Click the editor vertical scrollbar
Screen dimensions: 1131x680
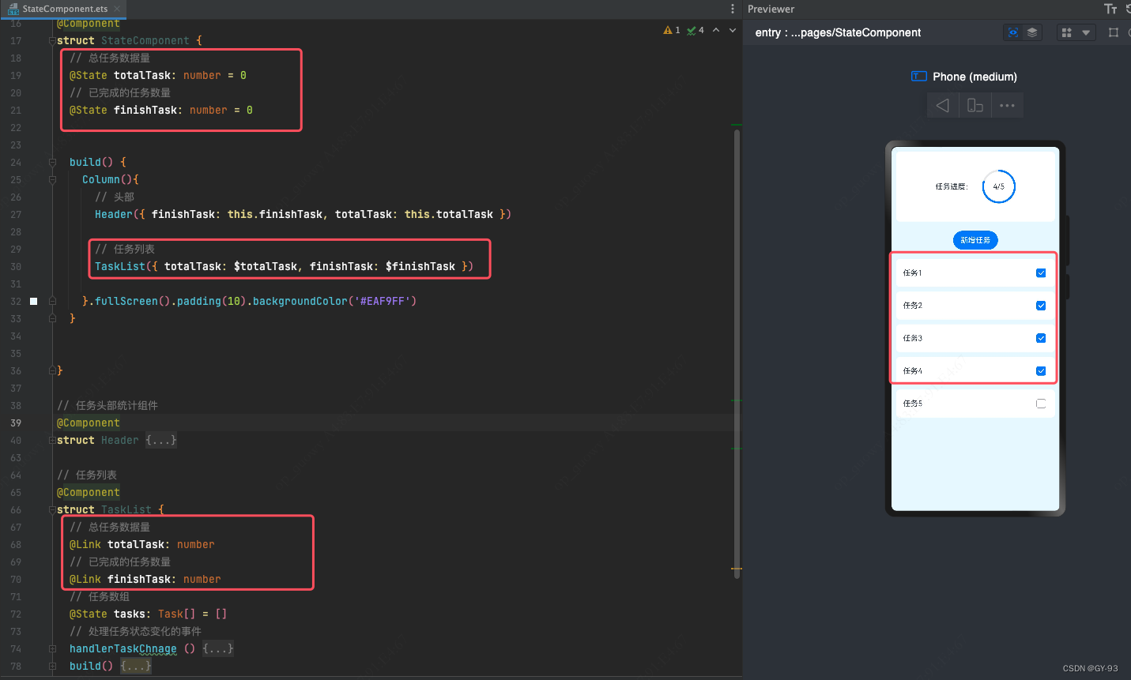click(x=737, y=354)
